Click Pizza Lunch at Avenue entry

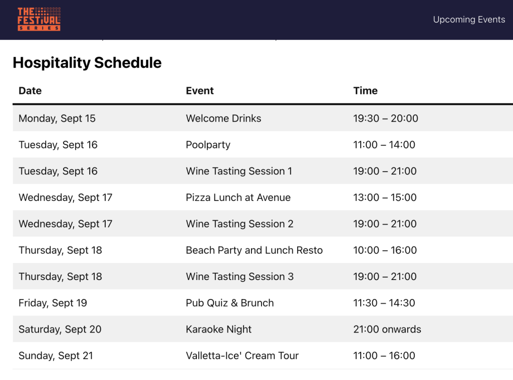[x=238, y=197]
